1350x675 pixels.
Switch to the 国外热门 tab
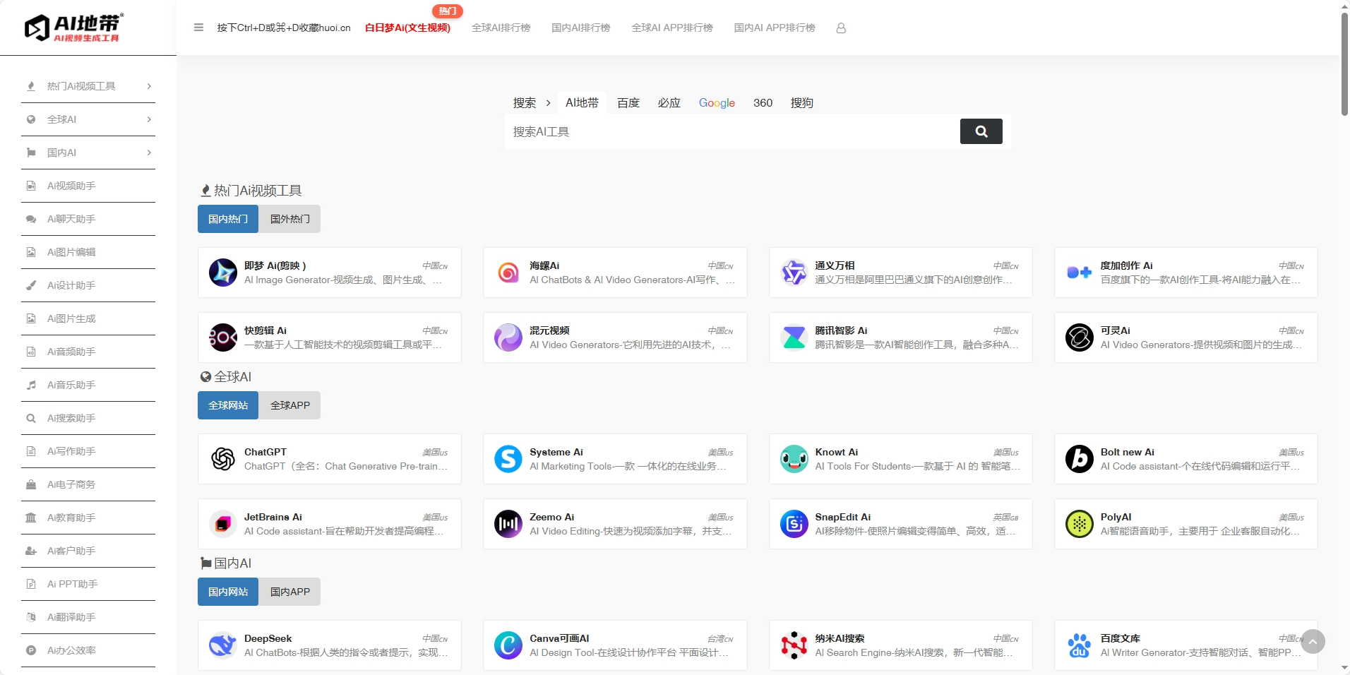[x=289, y=219]
